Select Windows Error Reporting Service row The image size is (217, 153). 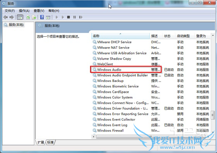point(151,114)
